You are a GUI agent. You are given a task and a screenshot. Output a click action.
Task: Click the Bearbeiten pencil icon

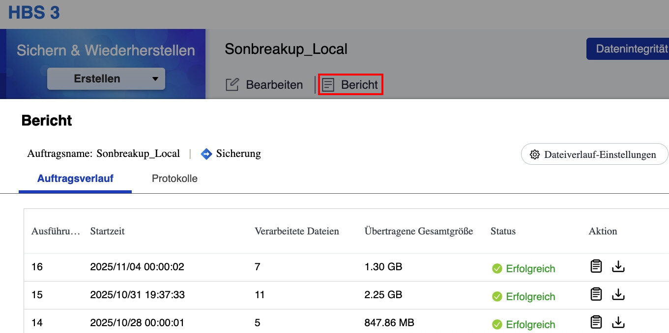point(232,85)
